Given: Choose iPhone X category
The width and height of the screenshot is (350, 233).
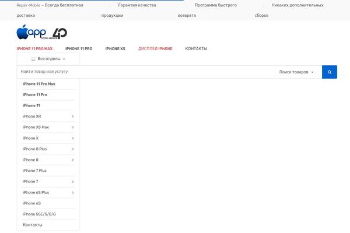Looking at the screenshot, I should [30, 138].
